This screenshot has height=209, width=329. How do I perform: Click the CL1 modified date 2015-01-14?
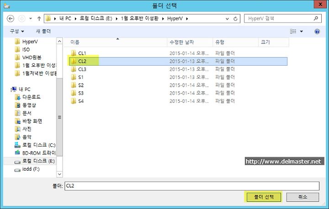coord(189,53)
